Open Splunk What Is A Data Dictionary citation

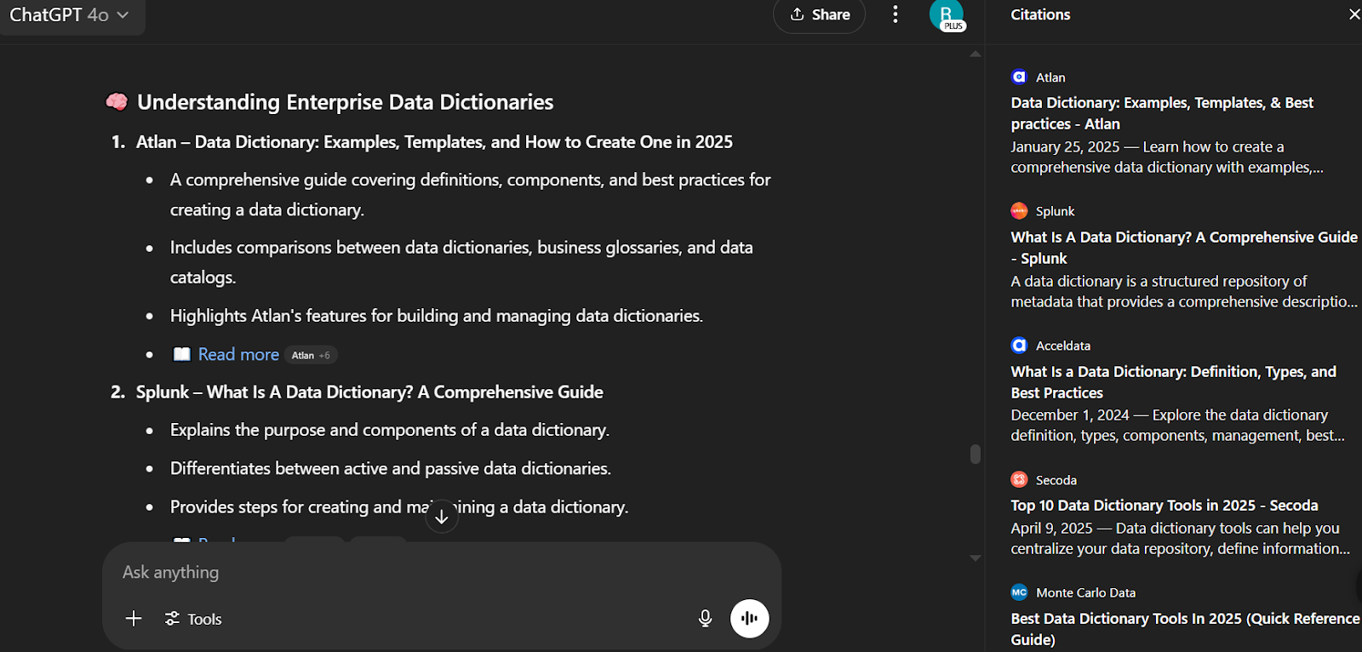click(x=1183, y=248)
